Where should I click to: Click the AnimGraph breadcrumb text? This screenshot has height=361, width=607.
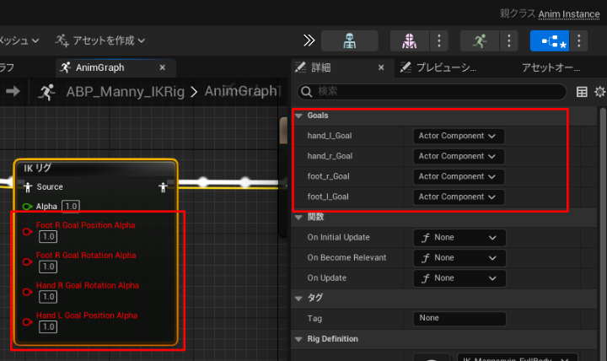[x=241, y=91]
